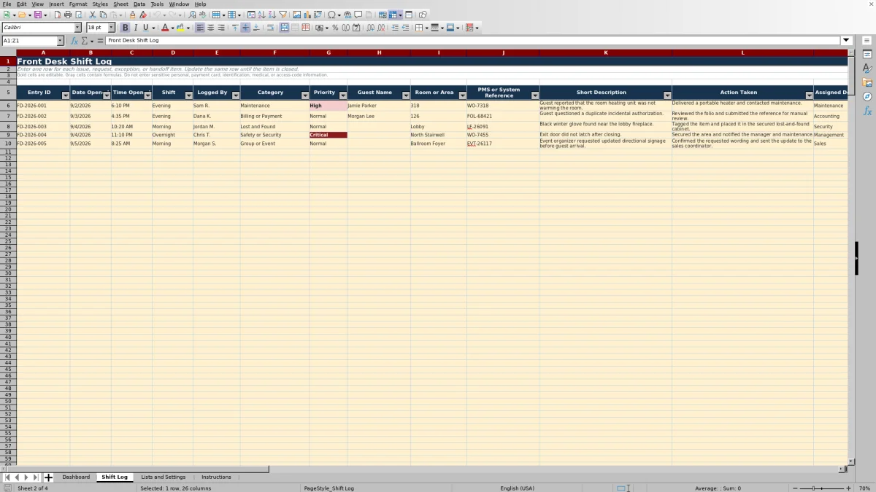Click Insert Special Character omega icon
The height and width of the screenshot is (492, 876).
point(332,15)
